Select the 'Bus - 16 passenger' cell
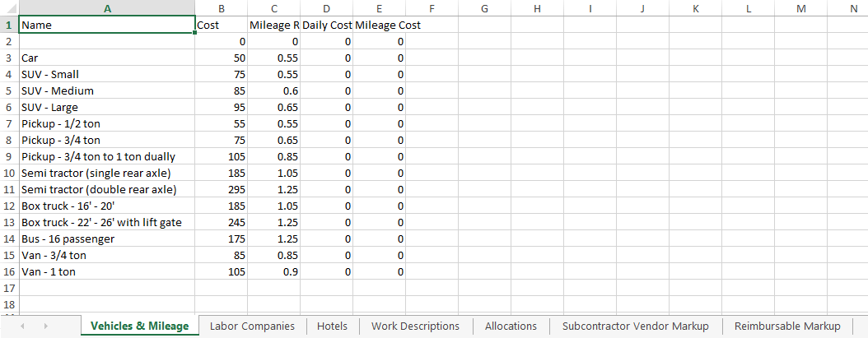The image size is (868, 338). click(x=107, y=239)
